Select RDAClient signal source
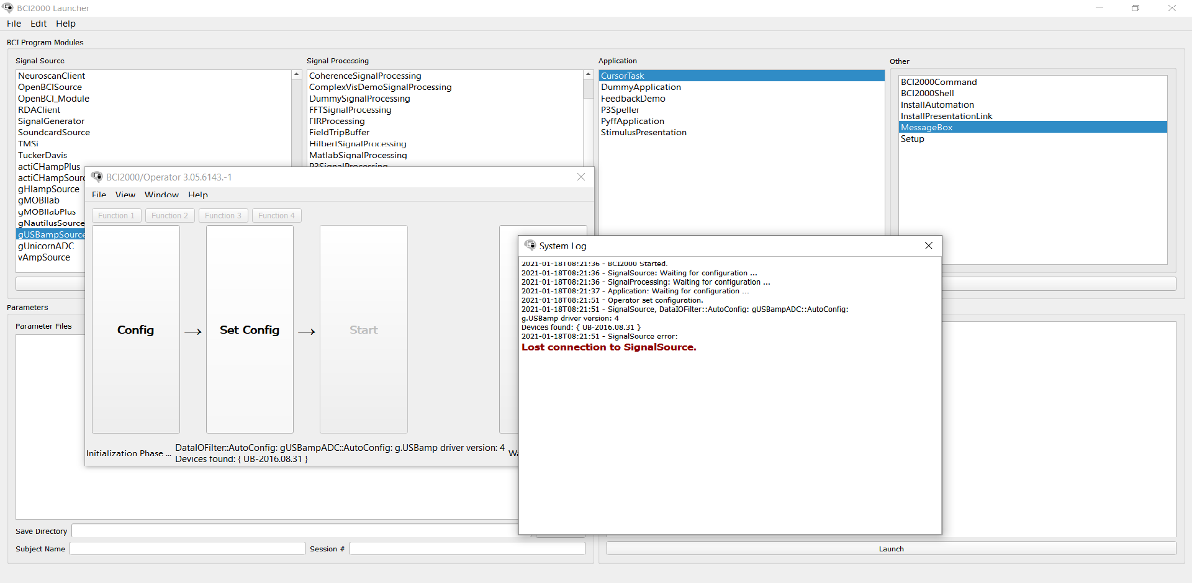 tap(39, 110)
